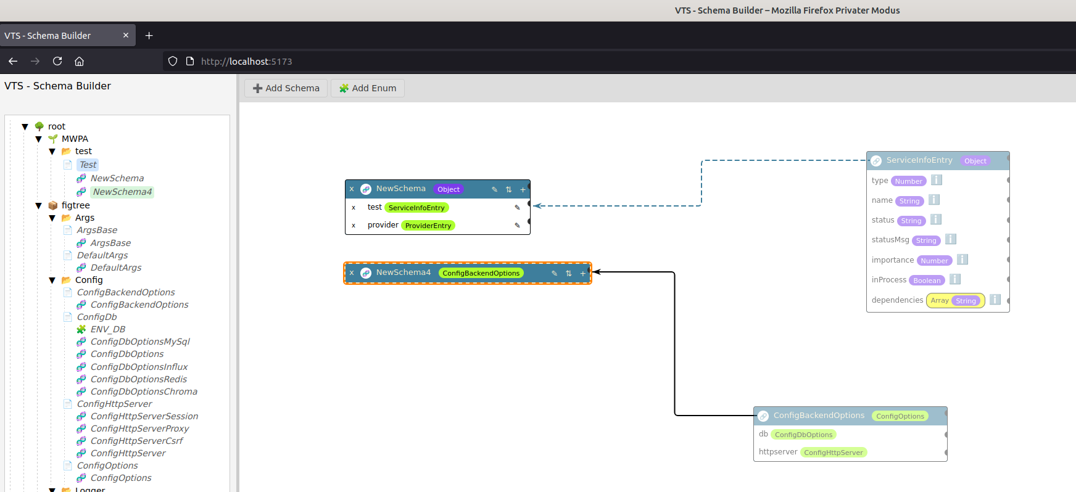
Task: Click the NewSchema4 node's schema icon
Action: [366, 273]
